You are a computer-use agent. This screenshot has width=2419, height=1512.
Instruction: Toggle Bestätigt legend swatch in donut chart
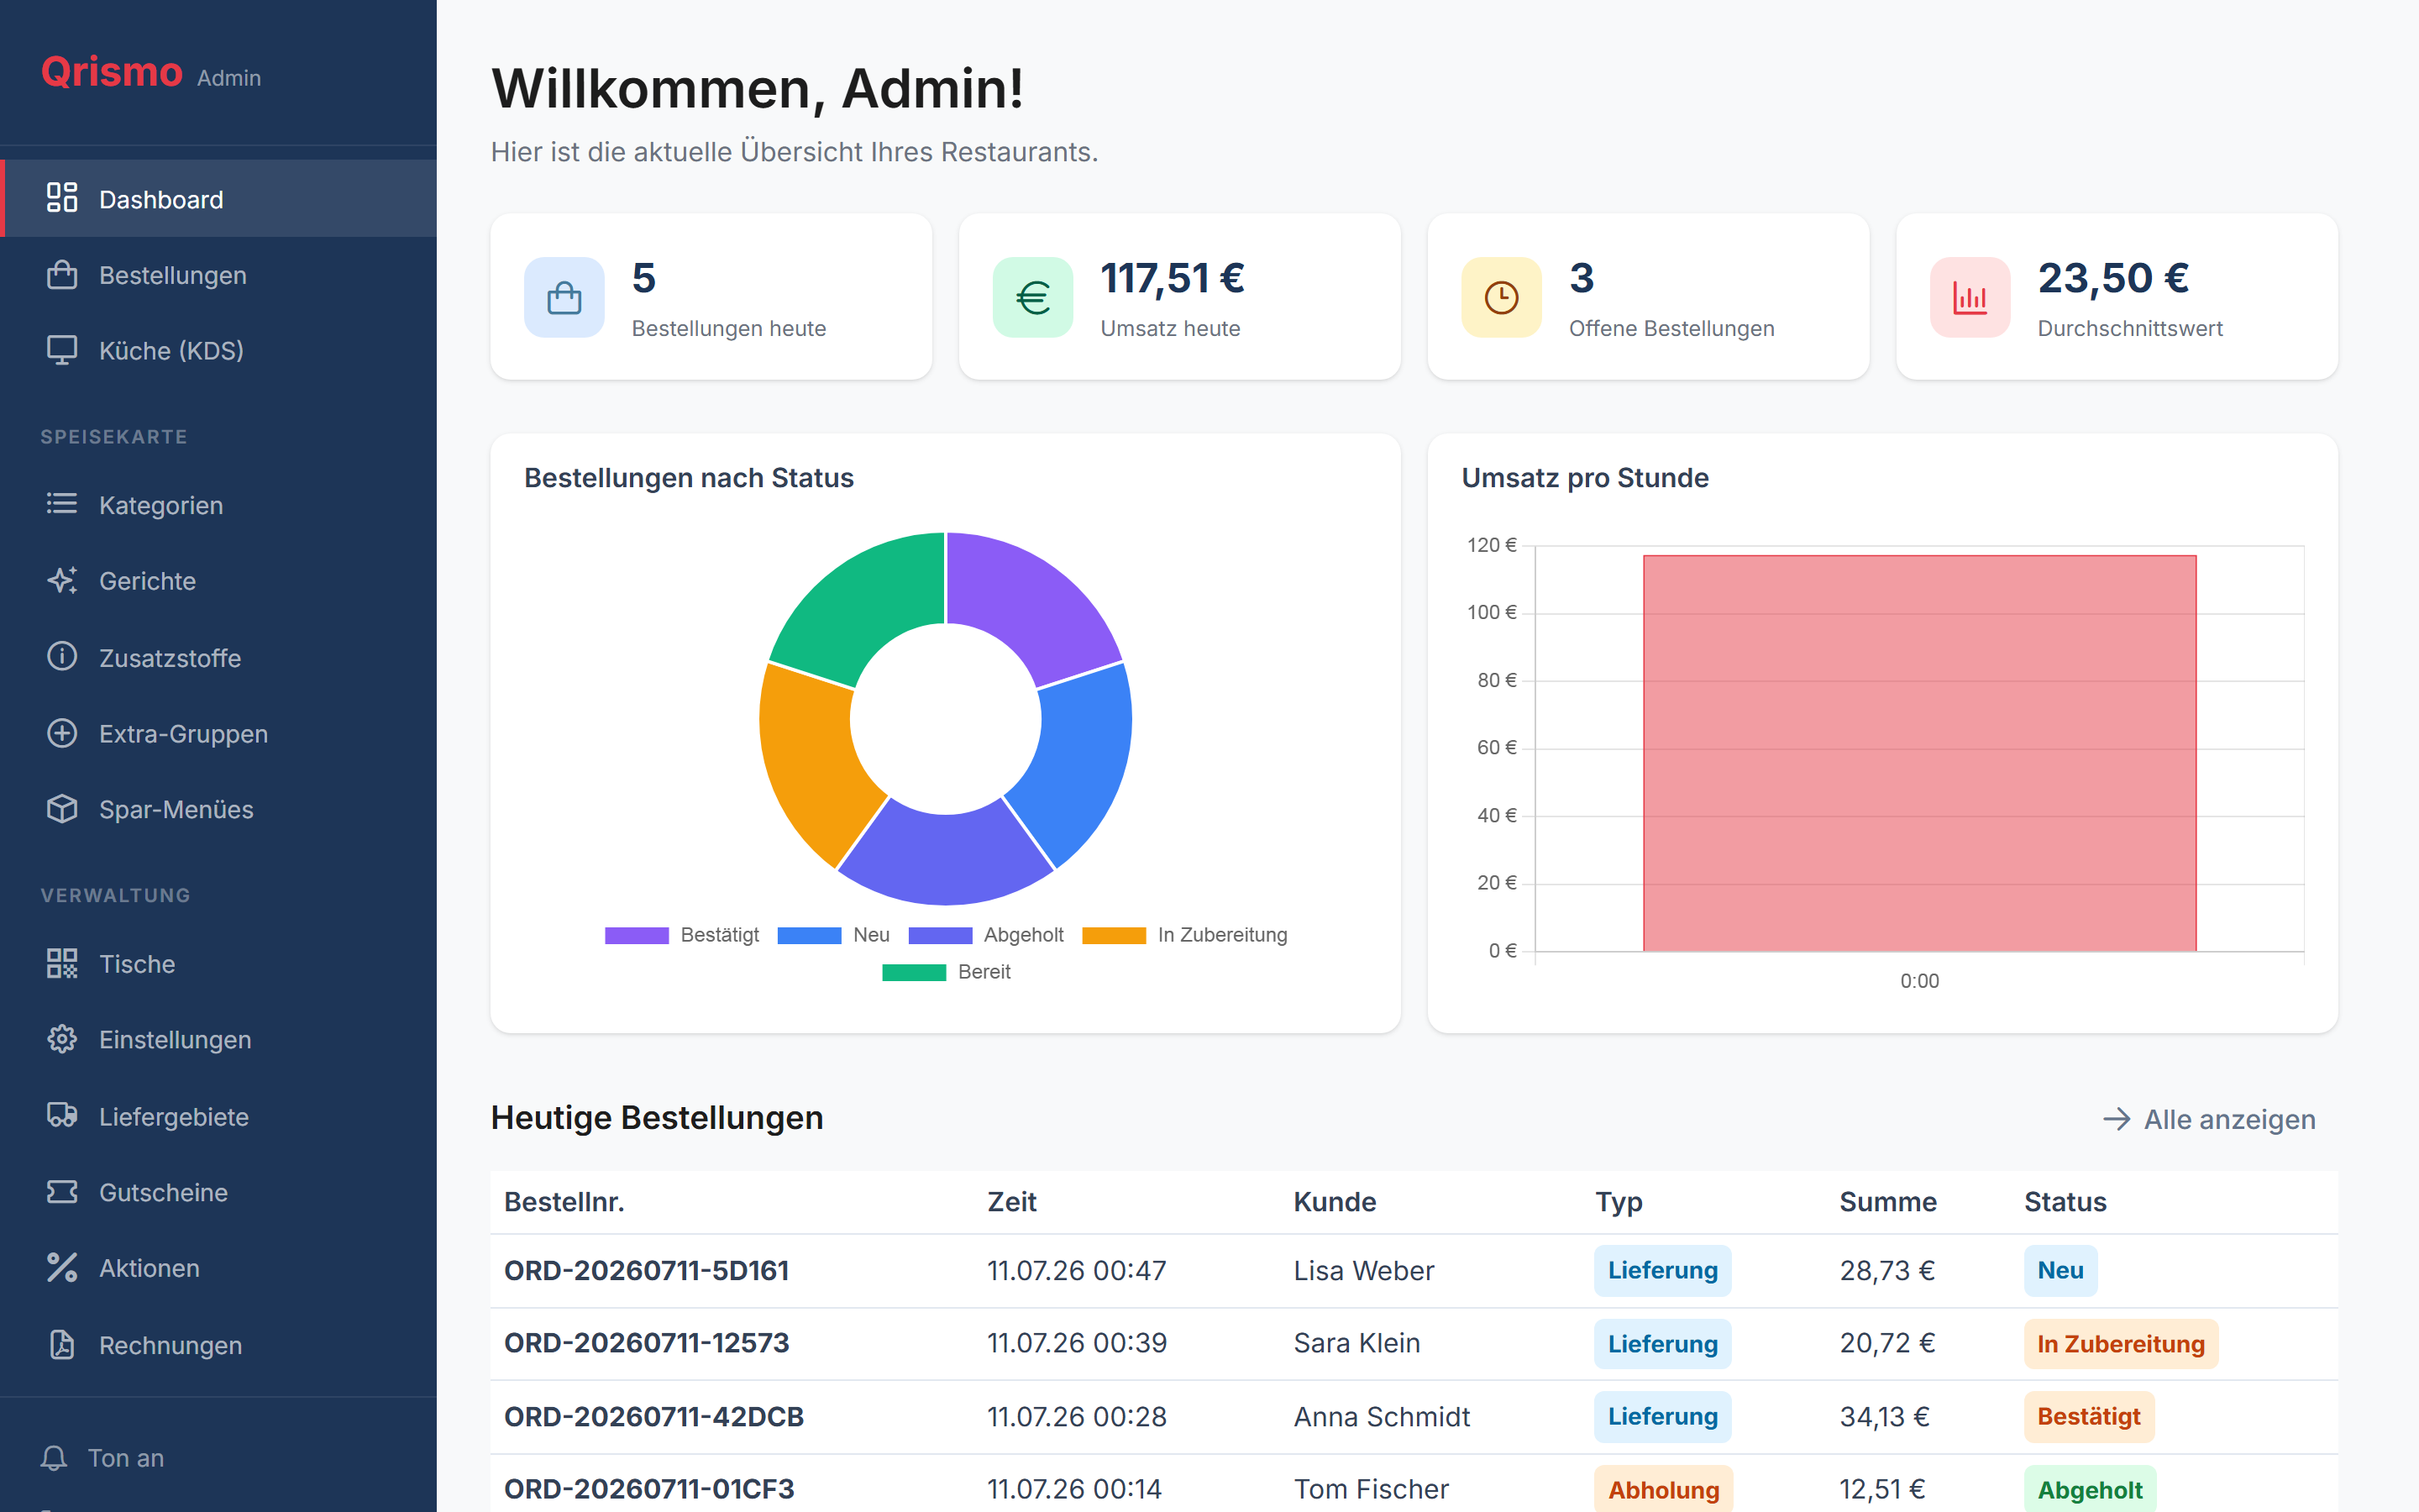pyautogui.click(x=637, y=935)
